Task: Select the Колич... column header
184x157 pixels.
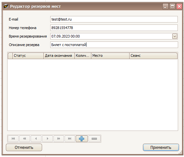Action: click(83, 56)
